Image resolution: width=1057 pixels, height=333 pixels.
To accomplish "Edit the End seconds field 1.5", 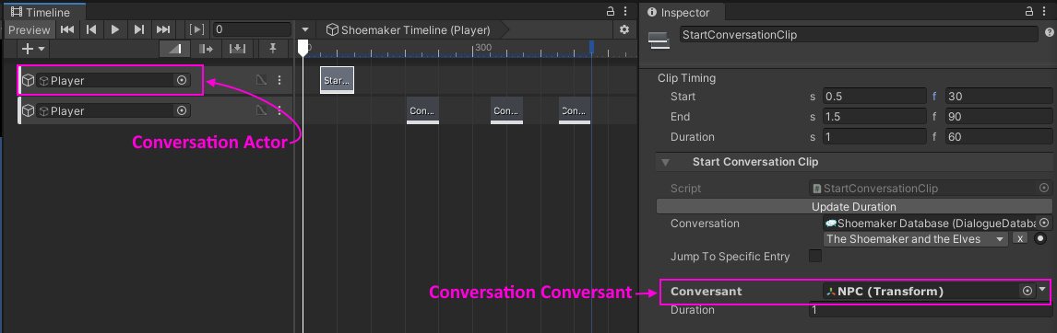I will [x=875, y=117].
